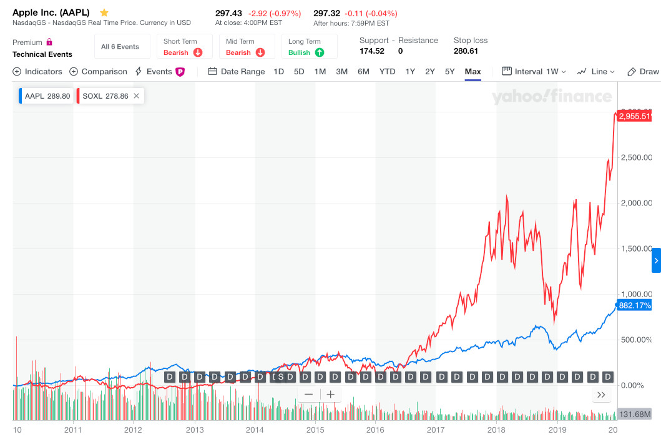The width and height of the screenshot is (661, 442).
Task: Select the 5Y range
Action: pyautogui.click(x=450, y=72)
